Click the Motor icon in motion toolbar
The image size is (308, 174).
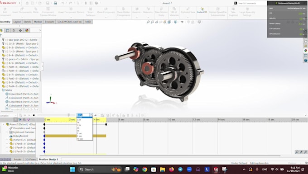(123, 115)
